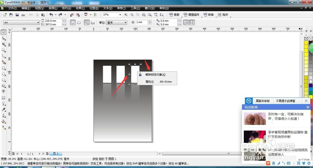Select the Ellipse tool
Screen dimensions: 313x168
tap(3, 74)
